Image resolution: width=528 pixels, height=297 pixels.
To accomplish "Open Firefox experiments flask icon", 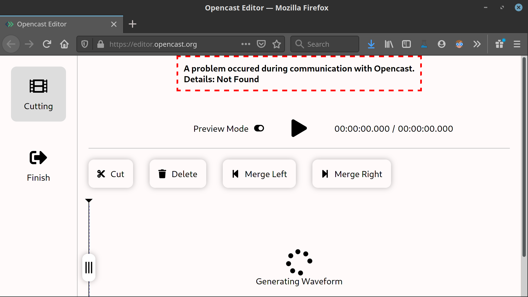I will pos(424,44).
